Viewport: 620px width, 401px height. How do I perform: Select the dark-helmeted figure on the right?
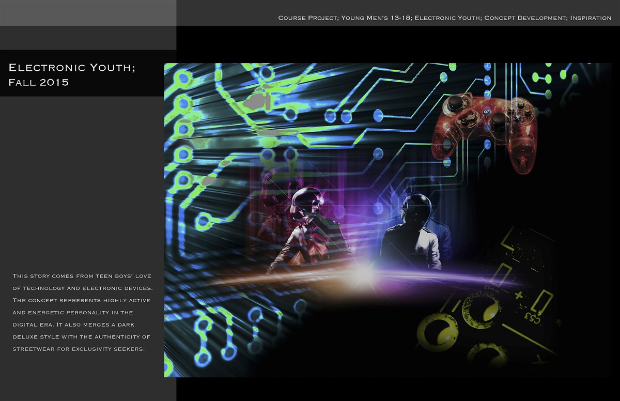tap(413, 232)
